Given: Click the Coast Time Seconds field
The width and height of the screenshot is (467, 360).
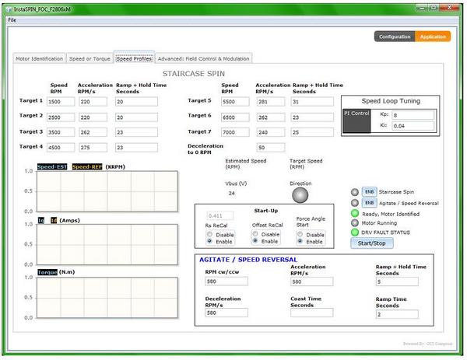Looking at the screenshot, I should pos(312,313).
